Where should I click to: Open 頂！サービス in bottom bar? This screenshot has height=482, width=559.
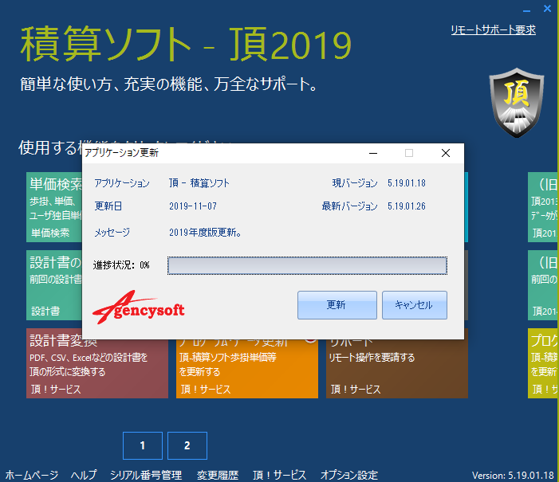tap(279, 475)
